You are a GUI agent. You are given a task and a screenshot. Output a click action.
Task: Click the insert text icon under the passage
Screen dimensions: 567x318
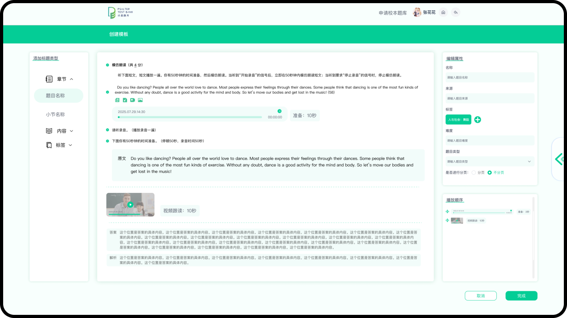point(117,100)
